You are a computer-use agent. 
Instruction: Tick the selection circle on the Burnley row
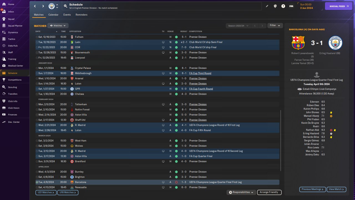pyautogui.click(x=37, y=172)
